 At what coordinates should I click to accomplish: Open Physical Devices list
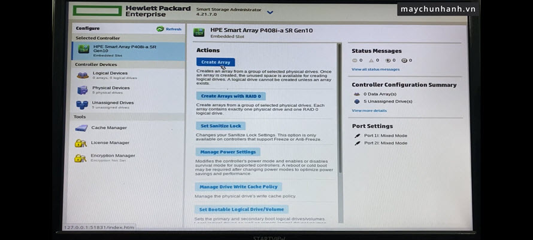[x=111, y=88]
